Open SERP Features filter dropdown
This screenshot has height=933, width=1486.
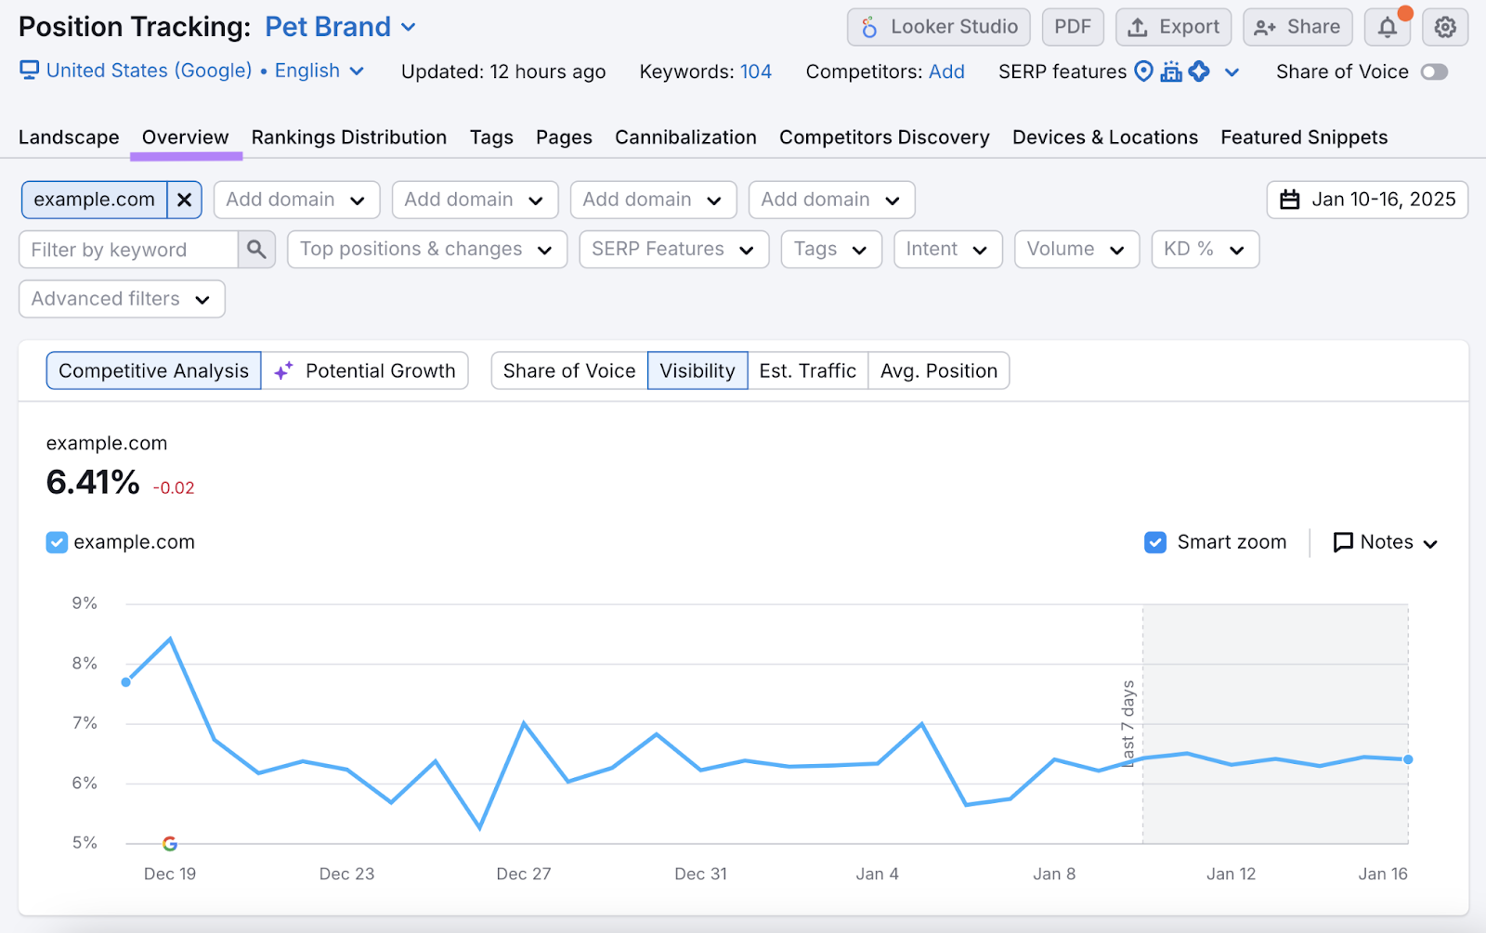(x=674, y=250)
